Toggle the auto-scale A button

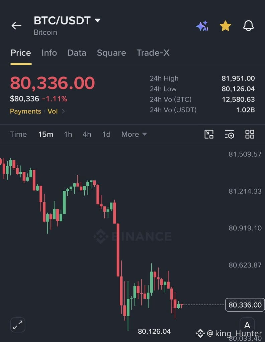[x=247, y=325]
